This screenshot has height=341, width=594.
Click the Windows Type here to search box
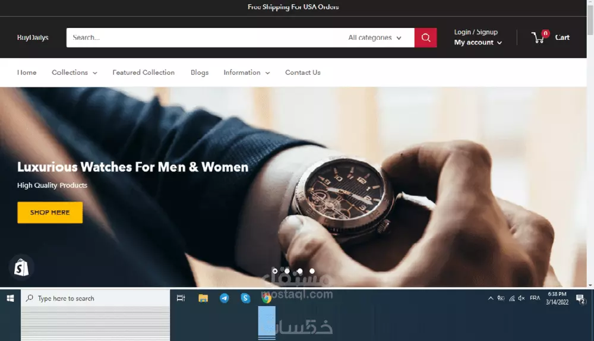click(x=96, y=299)
